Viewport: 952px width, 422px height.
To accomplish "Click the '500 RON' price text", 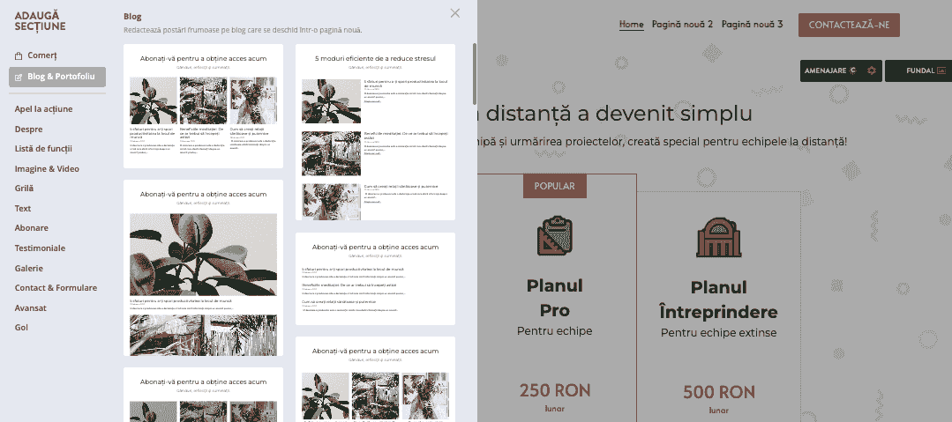I will coord(719,392).
